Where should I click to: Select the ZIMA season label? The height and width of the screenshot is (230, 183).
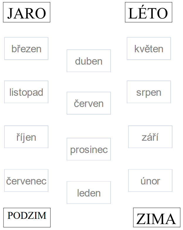157,217
